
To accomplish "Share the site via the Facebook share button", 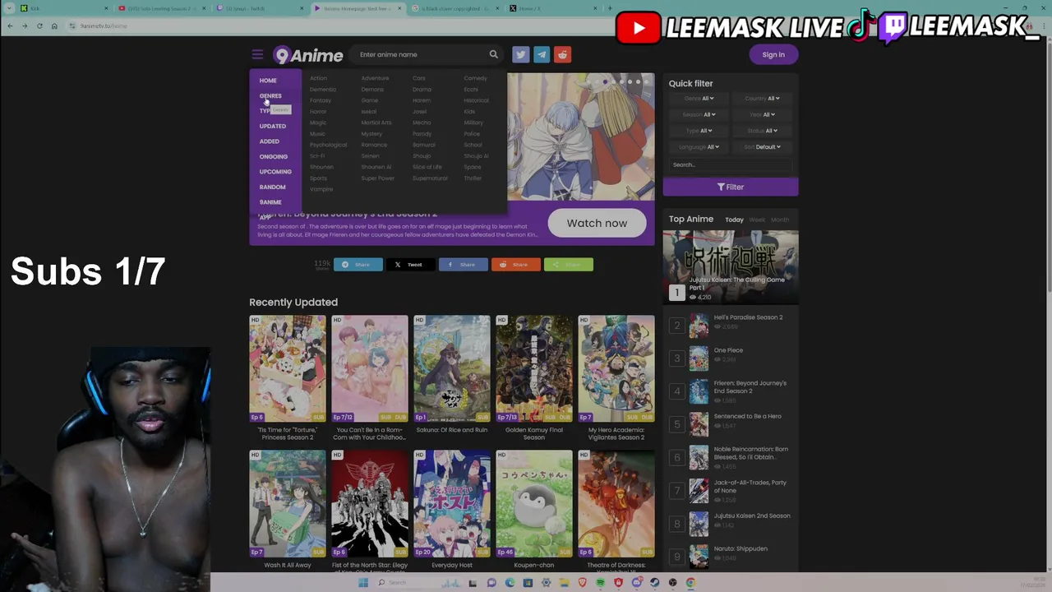I will click(x=463, y=265).
